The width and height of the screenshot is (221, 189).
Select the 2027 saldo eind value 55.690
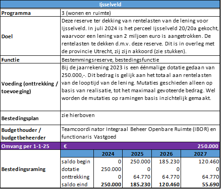coord(211,184)
